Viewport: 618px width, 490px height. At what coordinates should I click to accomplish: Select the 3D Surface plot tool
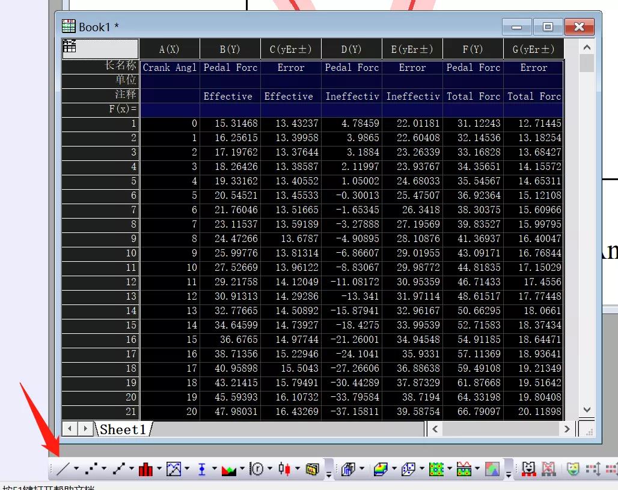pyautogui.click(x=381, y=469)
